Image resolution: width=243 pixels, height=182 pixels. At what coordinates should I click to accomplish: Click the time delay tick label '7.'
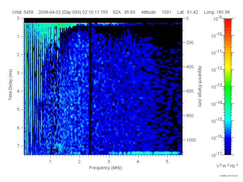click(19, 146)
